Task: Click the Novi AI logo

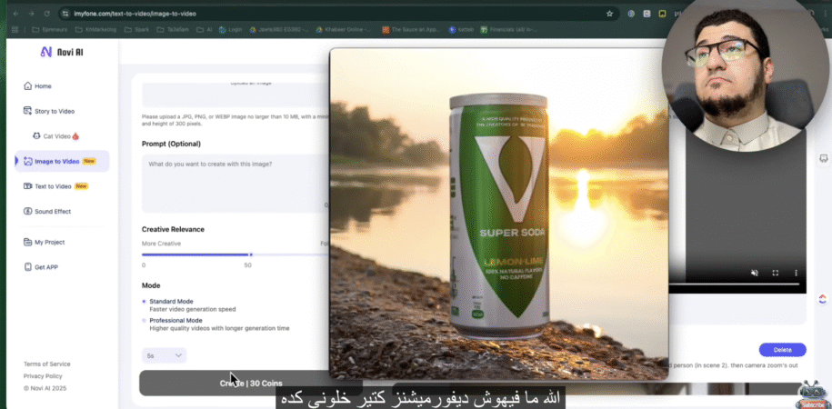Action: [x=62, y=52]
